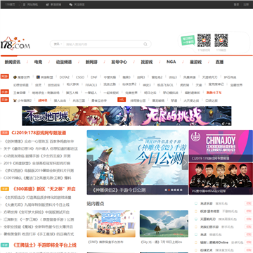Open the search category dropdown 资讯
Screen dimensions: 253x253
click(58, 44)
